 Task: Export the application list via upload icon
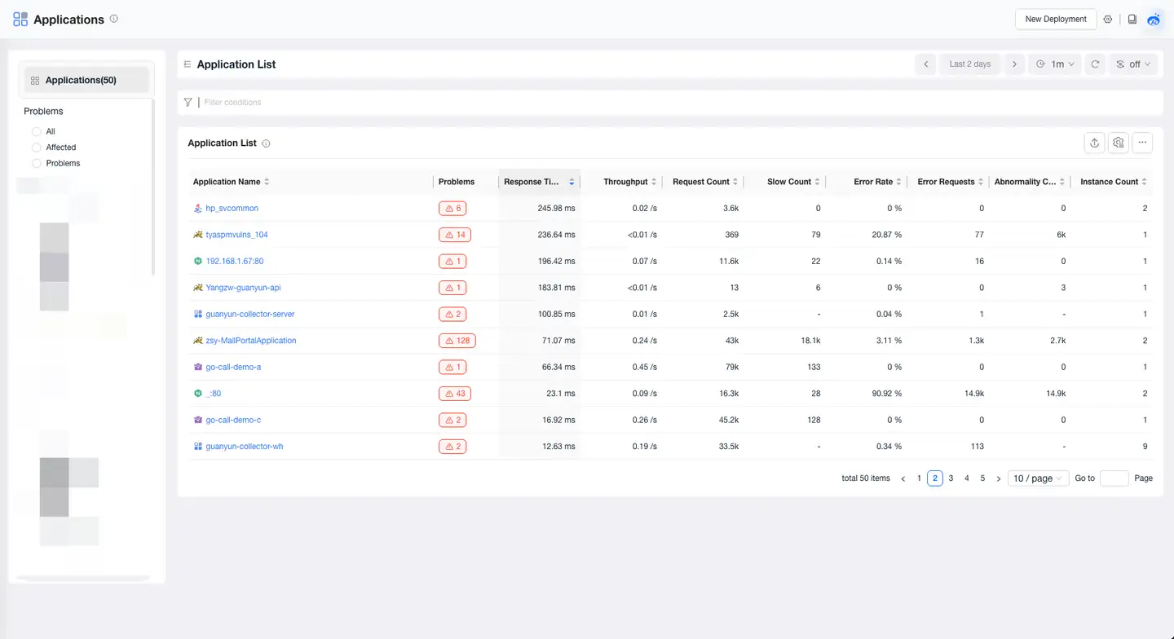click(1094, 143)
